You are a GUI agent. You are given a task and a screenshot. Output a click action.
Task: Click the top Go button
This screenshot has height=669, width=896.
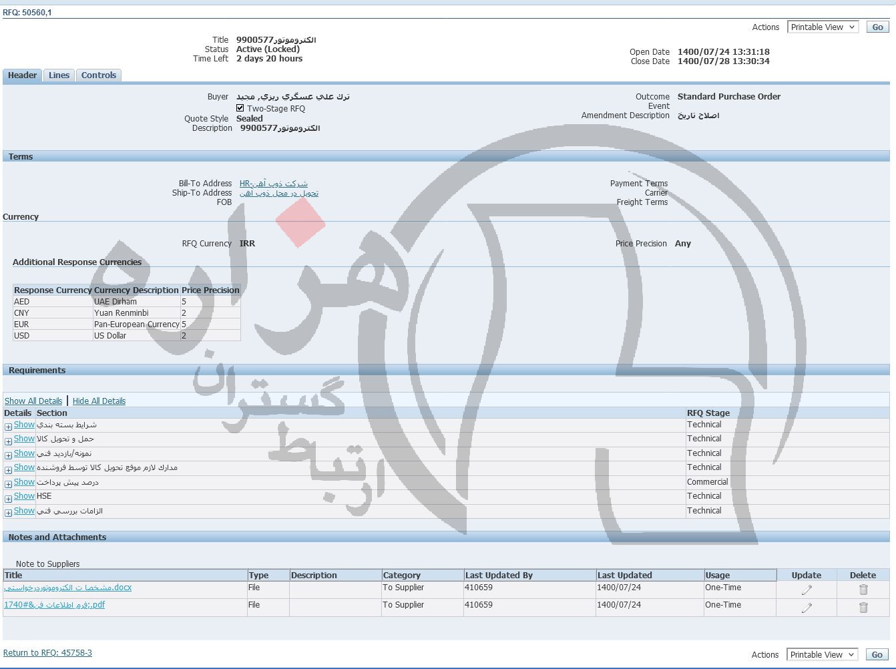pos(877,27)
